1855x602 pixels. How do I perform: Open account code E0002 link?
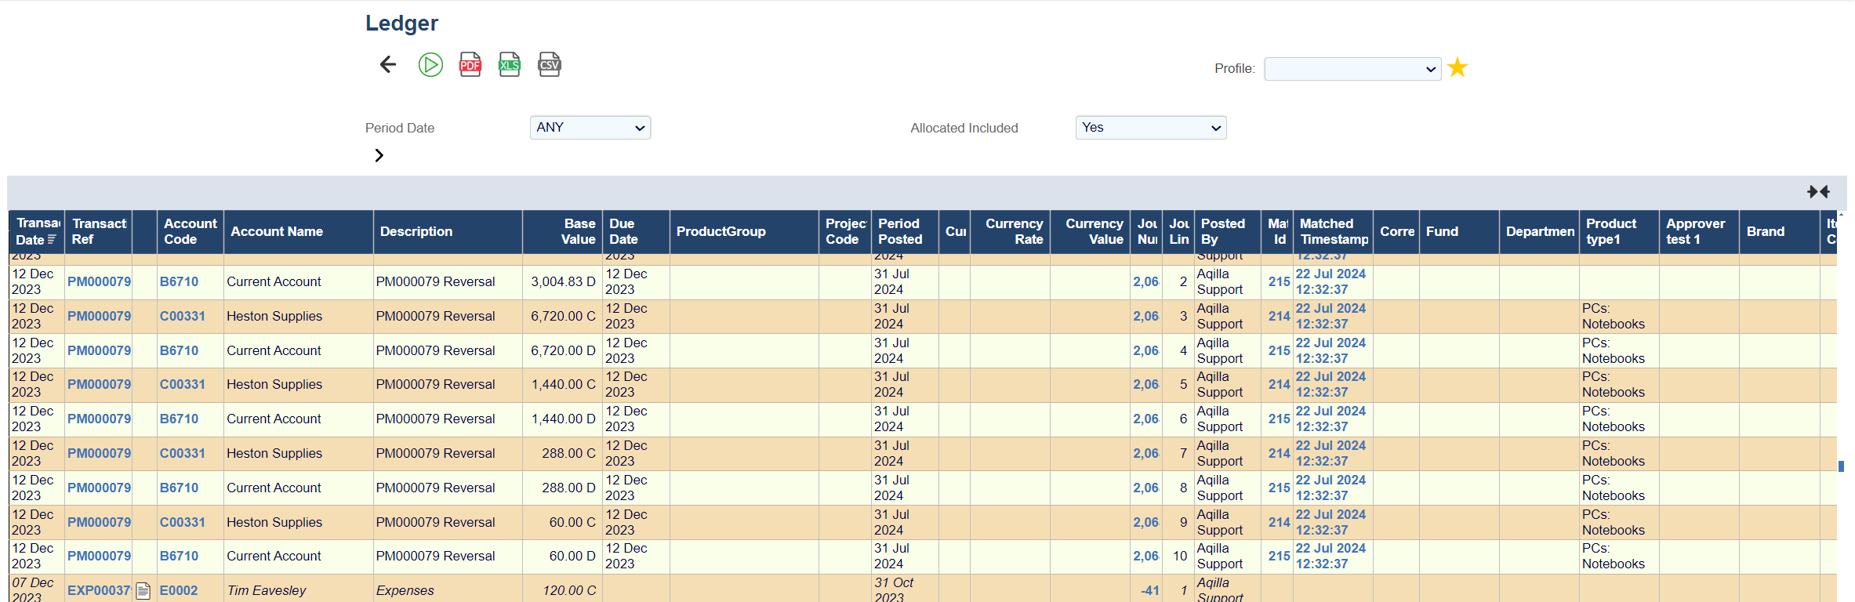pos(179,590)
